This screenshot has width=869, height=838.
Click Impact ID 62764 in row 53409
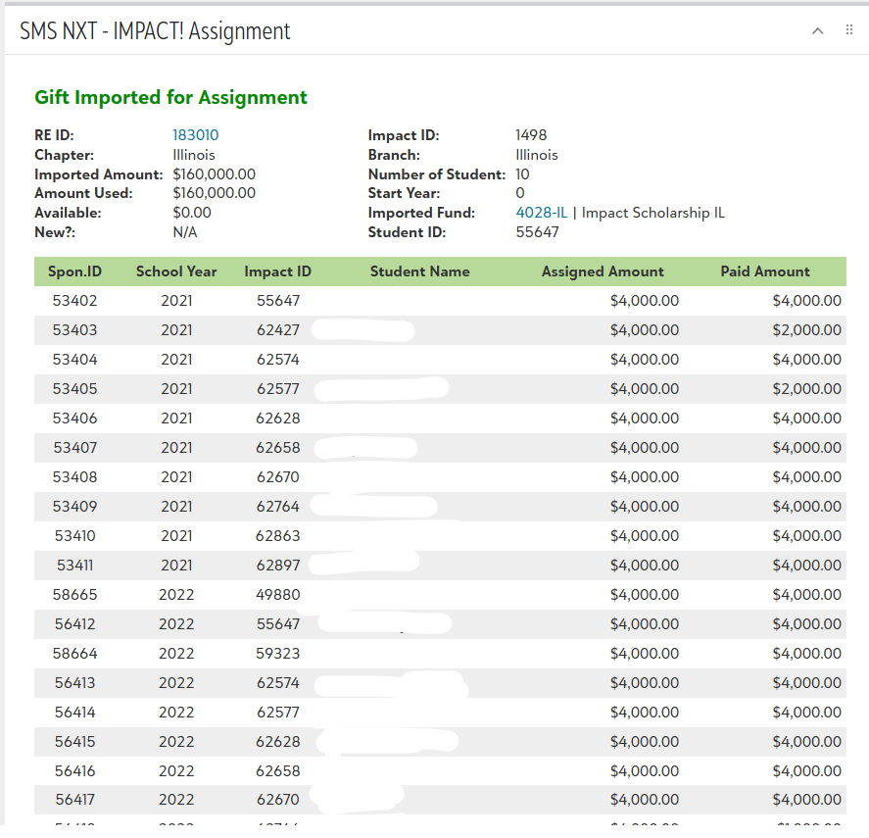click(277, 507)
